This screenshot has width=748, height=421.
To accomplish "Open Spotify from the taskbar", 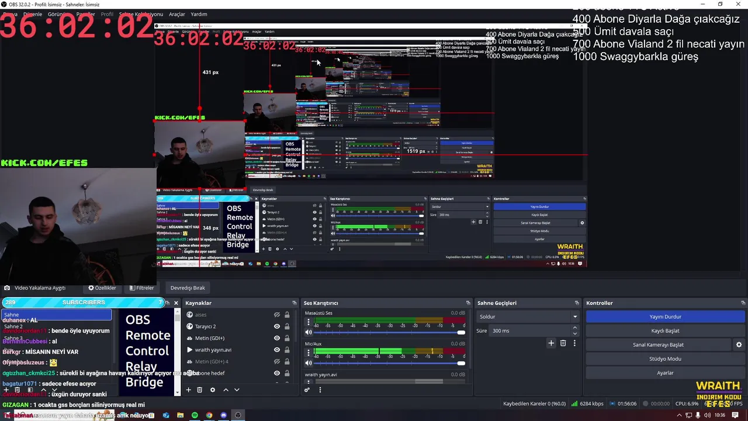I will (195, 415).
